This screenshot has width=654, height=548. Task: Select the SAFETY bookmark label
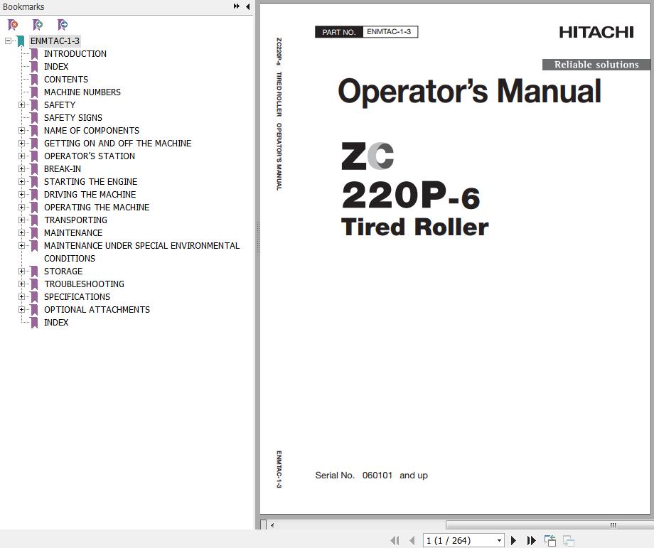pyautogui.click(x=60, y=105)
